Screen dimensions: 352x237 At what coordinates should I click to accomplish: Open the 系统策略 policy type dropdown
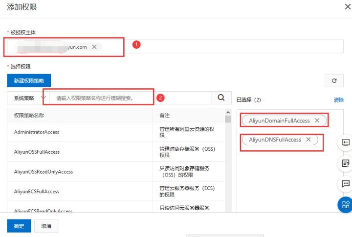point(28,98)
